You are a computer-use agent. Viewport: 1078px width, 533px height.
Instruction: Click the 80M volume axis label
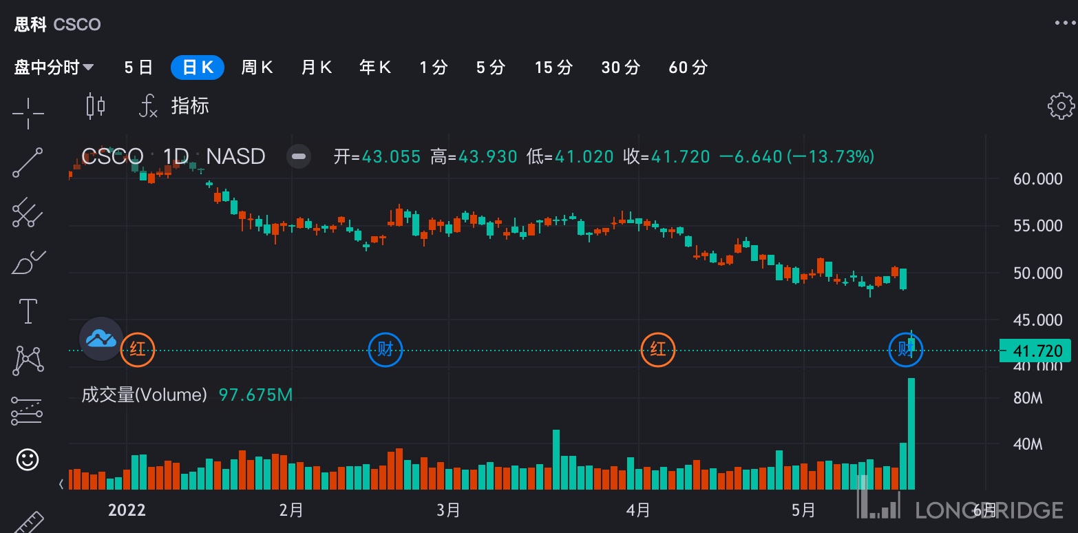click(x=1028, y=398)
